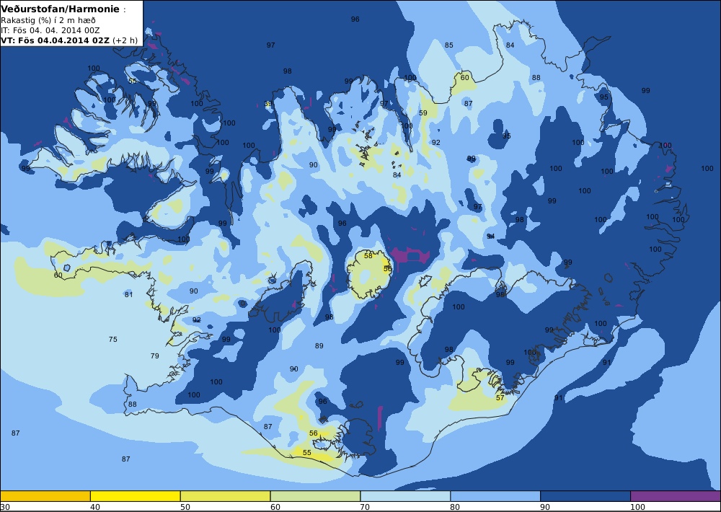Pick the pale green 60–70 legend swatch
Image resolution: width=721 pixels, height=512 pixels.
click(x=316, y=496)
